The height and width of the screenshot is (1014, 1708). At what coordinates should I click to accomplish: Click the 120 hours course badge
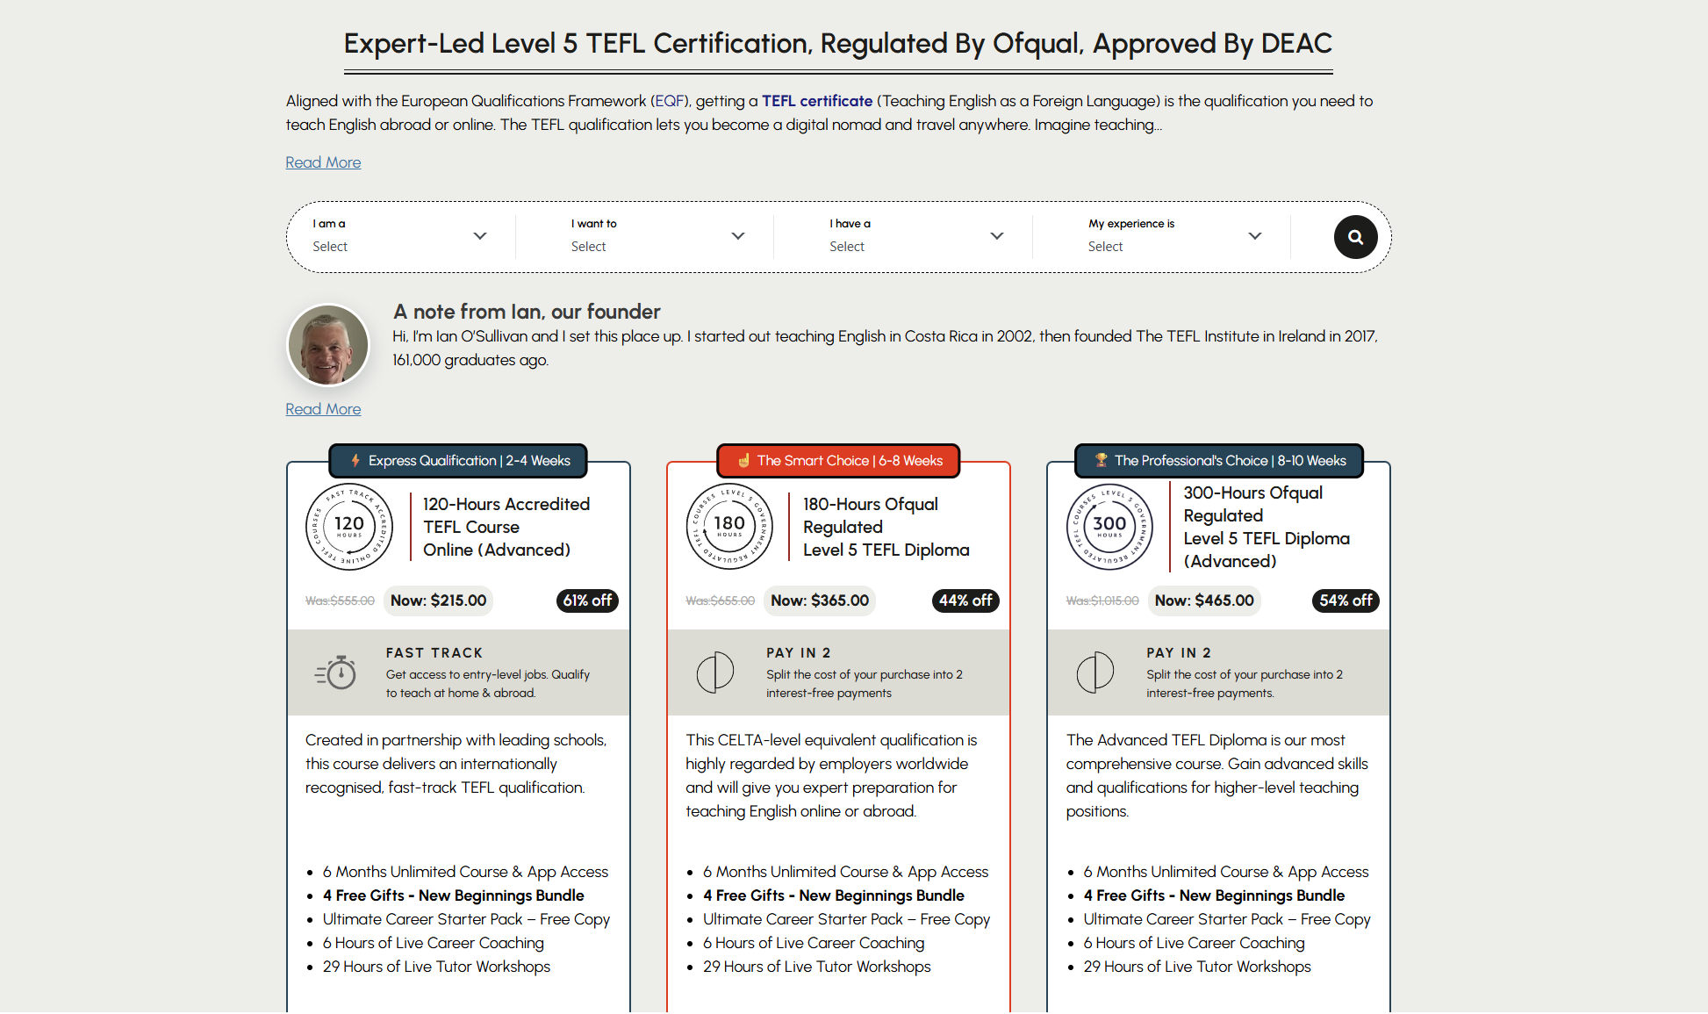(349, 527)
